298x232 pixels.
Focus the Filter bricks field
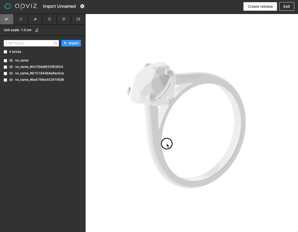(x=28, y=43)
